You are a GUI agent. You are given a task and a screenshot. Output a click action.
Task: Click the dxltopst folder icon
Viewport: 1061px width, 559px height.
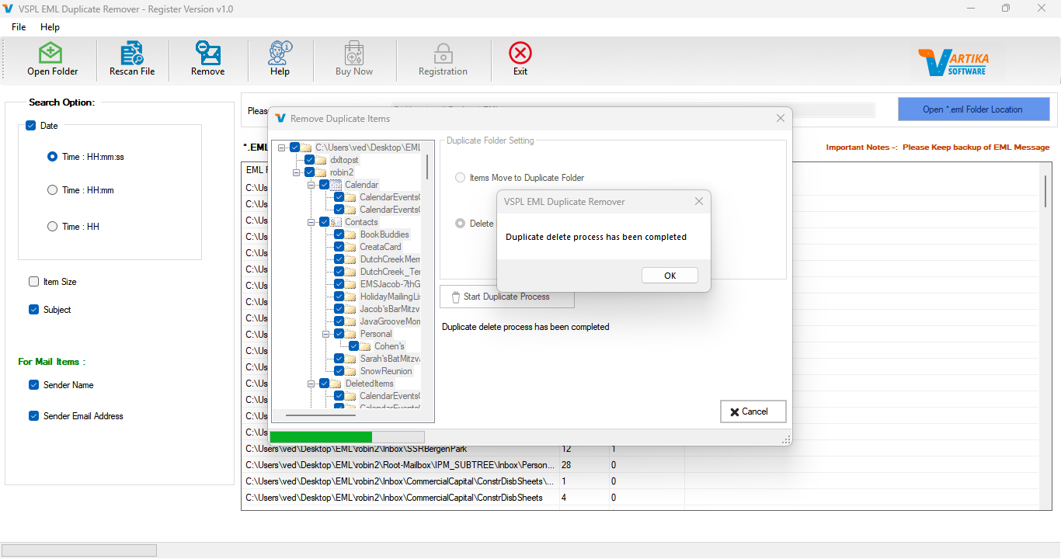click(x=321, y=160)
